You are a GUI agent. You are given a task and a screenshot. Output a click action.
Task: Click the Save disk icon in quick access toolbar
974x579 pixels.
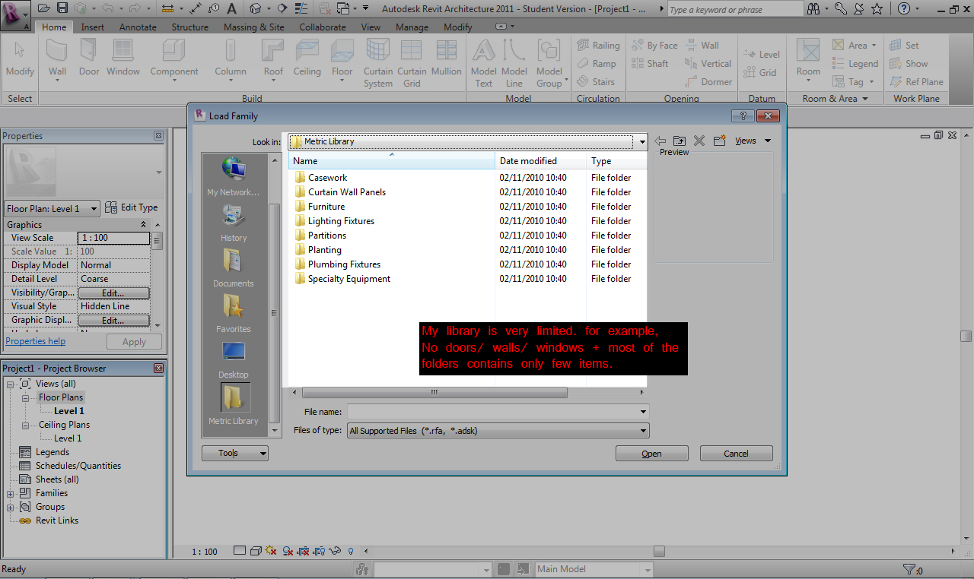(x=62, y=8)
